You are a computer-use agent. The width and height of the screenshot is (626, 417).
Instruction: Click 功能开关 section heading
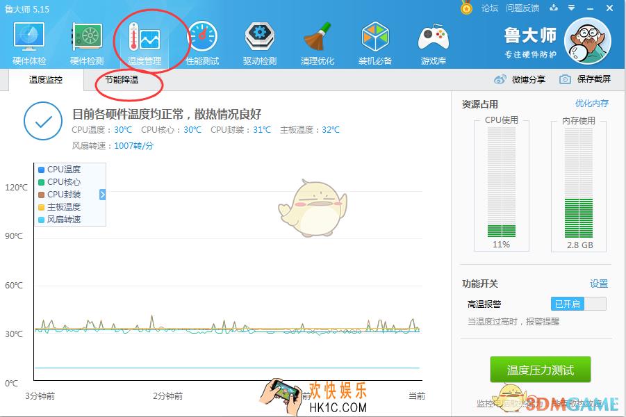click(480, 284)
